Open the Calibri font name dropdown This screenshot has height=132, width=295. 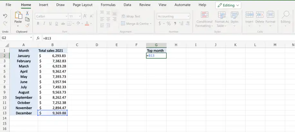pyautogui.click(x=66, y=16)
